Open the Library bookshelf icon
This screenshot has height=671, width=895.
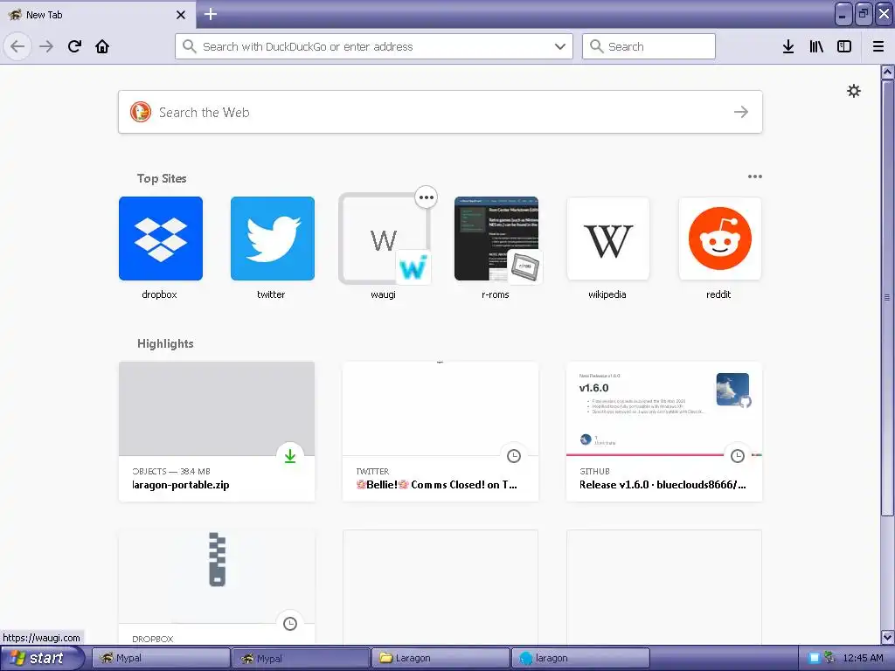click(x=816, y=46)
